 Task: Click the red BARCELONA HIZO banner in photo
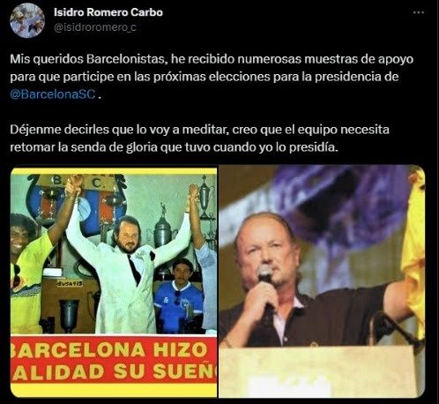[x=114, y=361]
